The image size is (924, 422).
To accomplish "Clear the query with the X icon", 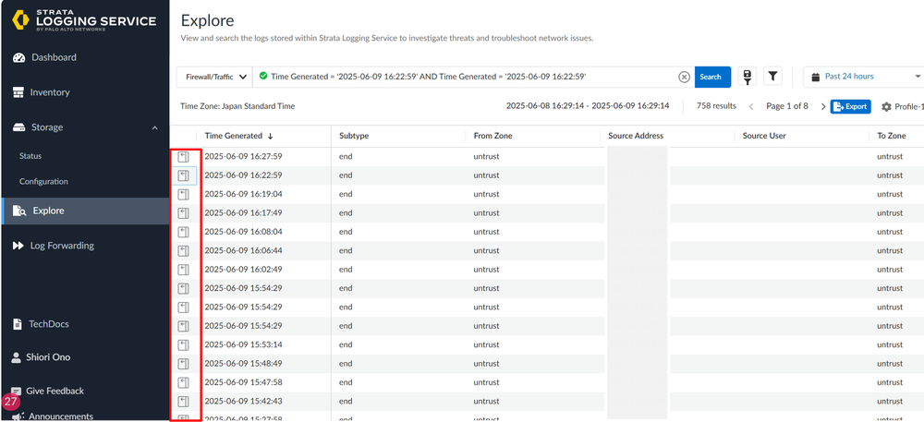I will (x=684, y=77).
